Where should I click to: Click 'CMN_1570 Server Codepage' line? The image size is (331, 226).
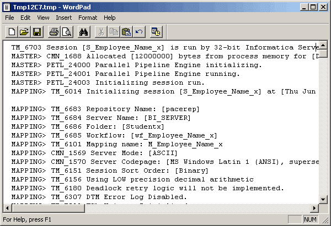165,162
